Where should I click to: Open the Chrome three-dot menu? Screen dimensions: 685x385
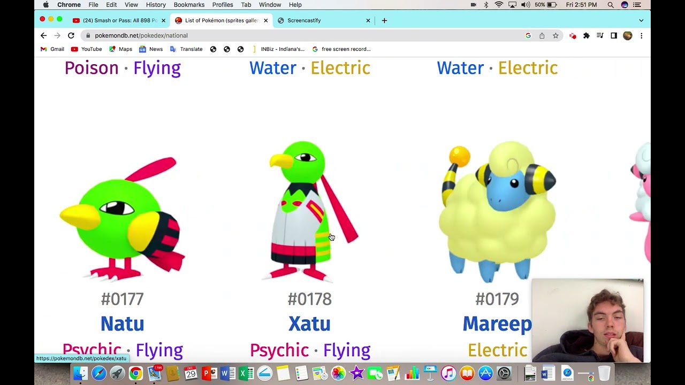click(641, 35)
